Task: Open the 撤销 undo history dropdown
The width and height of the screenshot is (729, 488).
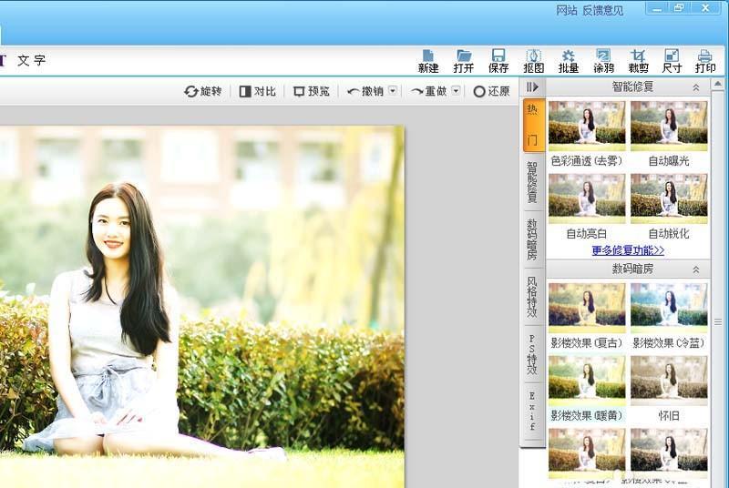Action: tap(393, 91)
